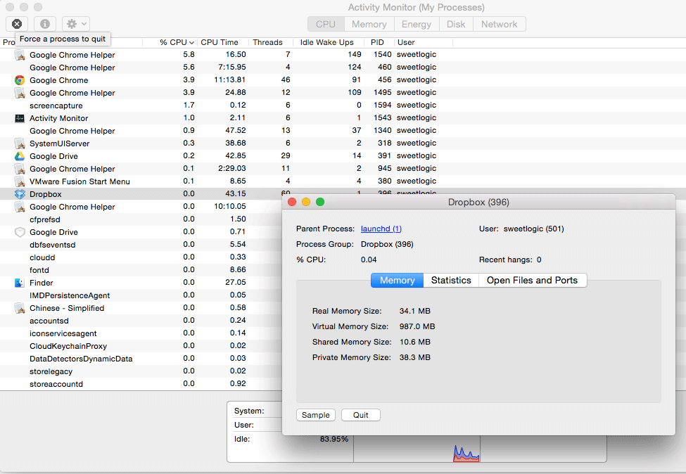Click Private Memory Size value 38.3 MB
This screenshot has height=474, width=686.
[x=414, y=357]
